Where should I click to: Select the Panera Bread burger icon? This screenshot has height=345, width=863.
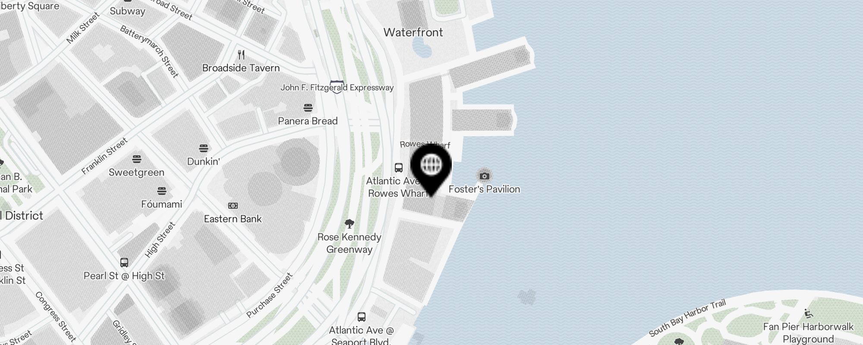tap(308, 107)
